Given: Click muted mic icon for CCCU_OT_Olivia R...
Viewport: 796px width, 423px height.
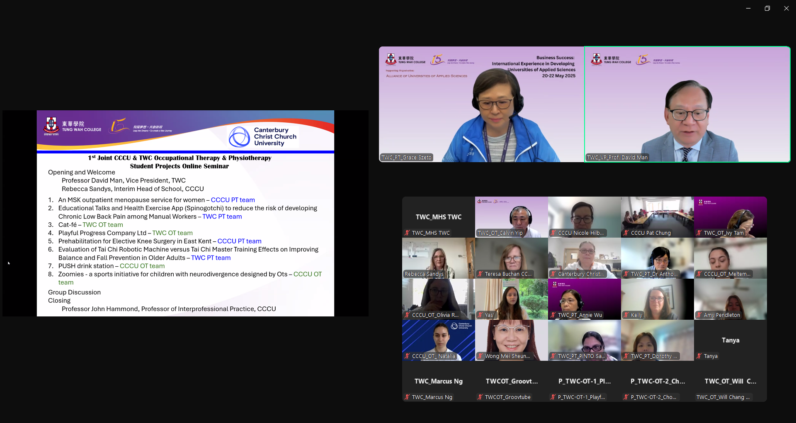Looking at the screenshot, I should point(407,315).
